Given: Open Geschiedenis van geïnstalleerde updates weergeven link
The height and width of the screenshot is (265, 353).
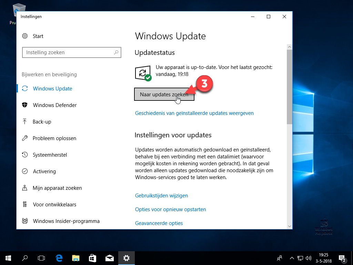Looking at the screenshot, I should pos(194,113).
